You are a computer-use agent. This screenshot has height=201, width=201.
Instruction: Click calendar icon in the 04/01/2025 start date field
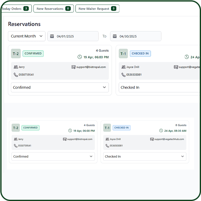click(x=52, y=36)
